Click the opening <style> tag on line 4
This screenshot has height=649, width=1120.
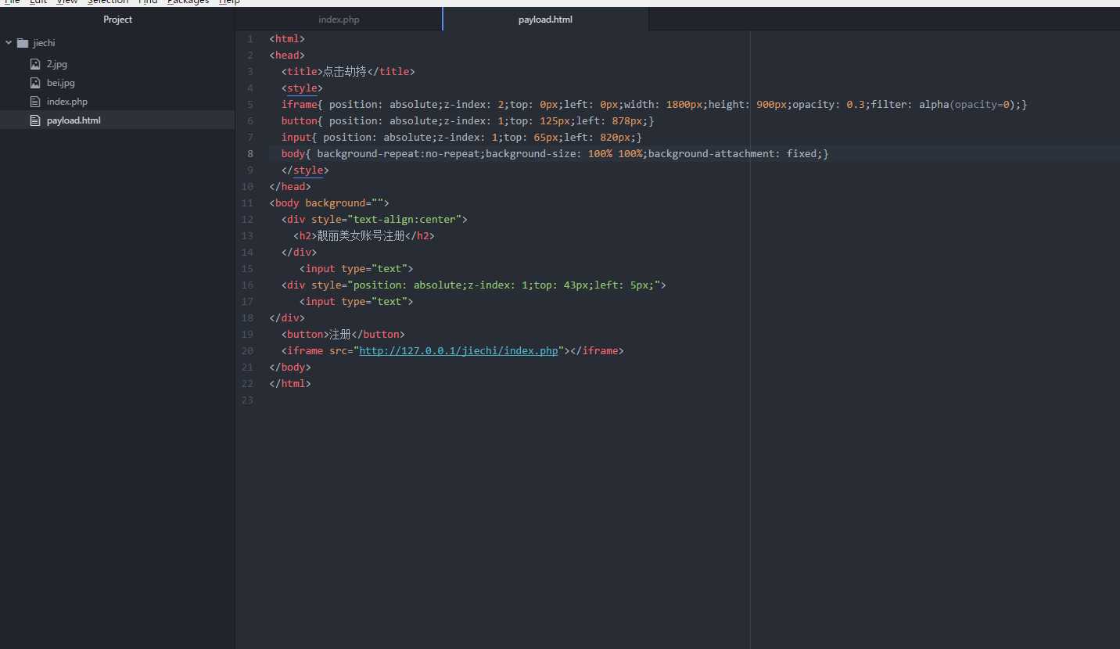[302, 88]
